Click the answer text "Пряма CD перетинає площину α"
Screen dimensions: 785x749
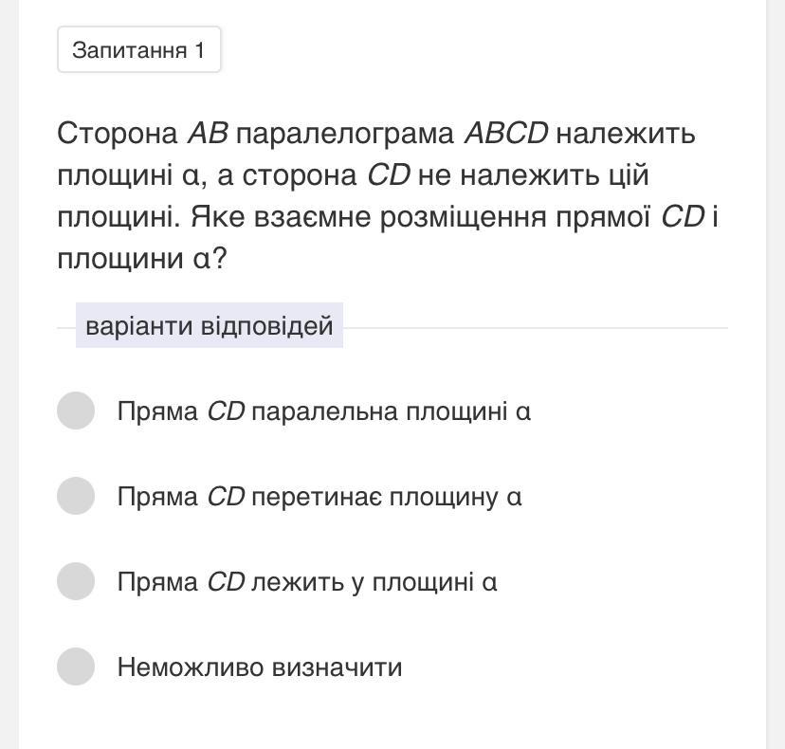click(x=319, y=497)
